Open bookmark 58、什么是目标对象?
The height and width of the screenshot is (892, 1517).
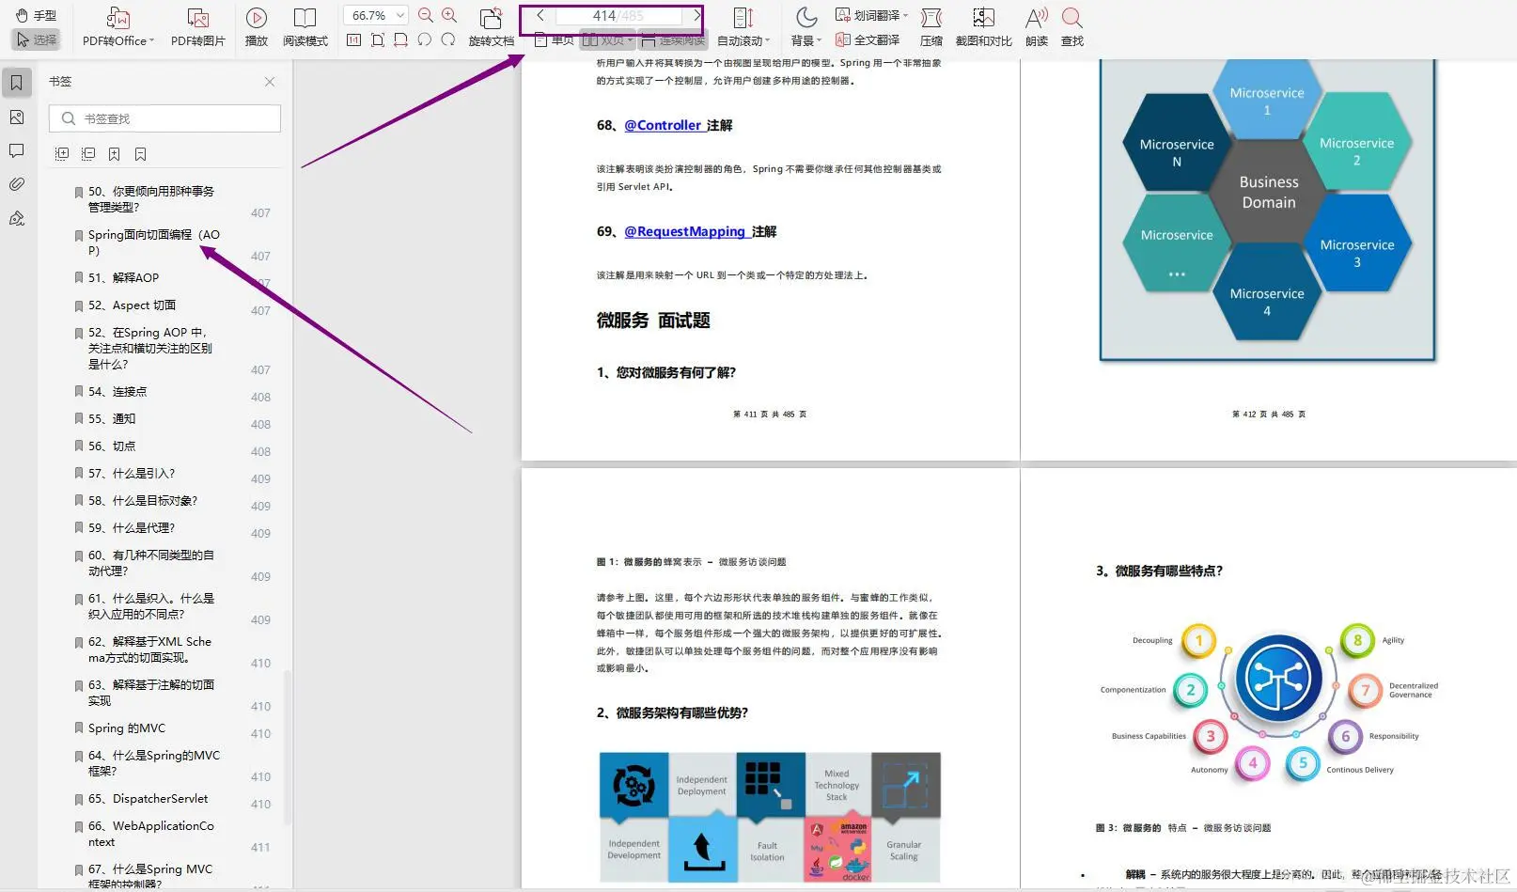coord(143,500)
